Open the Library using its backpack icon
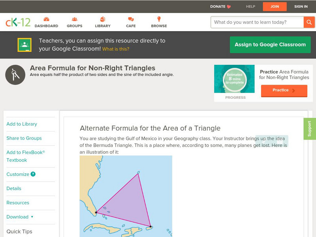Screen dimensions: 316x237 [102, 19]
